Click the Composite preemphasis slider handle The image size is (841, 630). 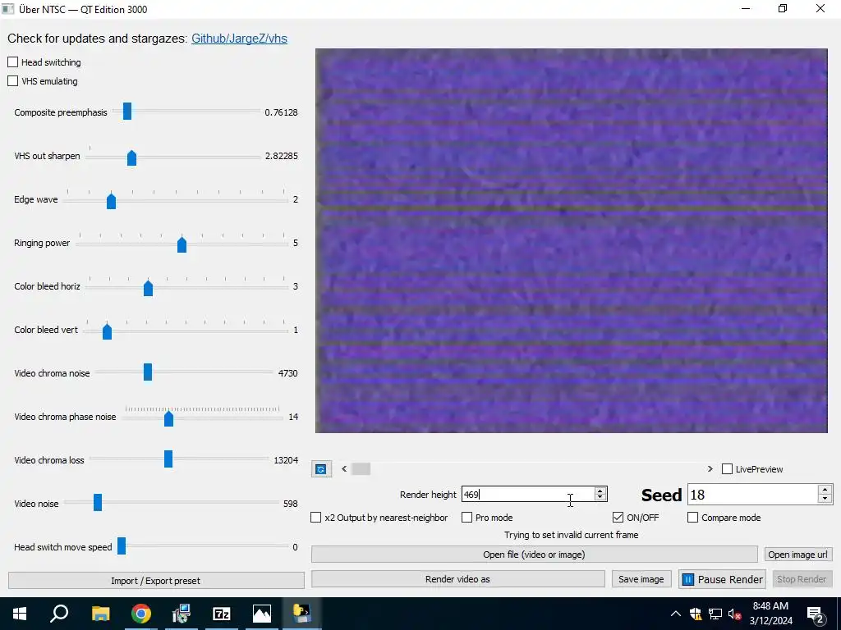[127, 112]
